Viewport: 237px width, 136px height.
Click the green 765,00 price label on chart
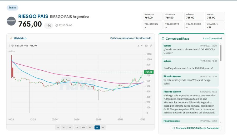tap(149, 72)
